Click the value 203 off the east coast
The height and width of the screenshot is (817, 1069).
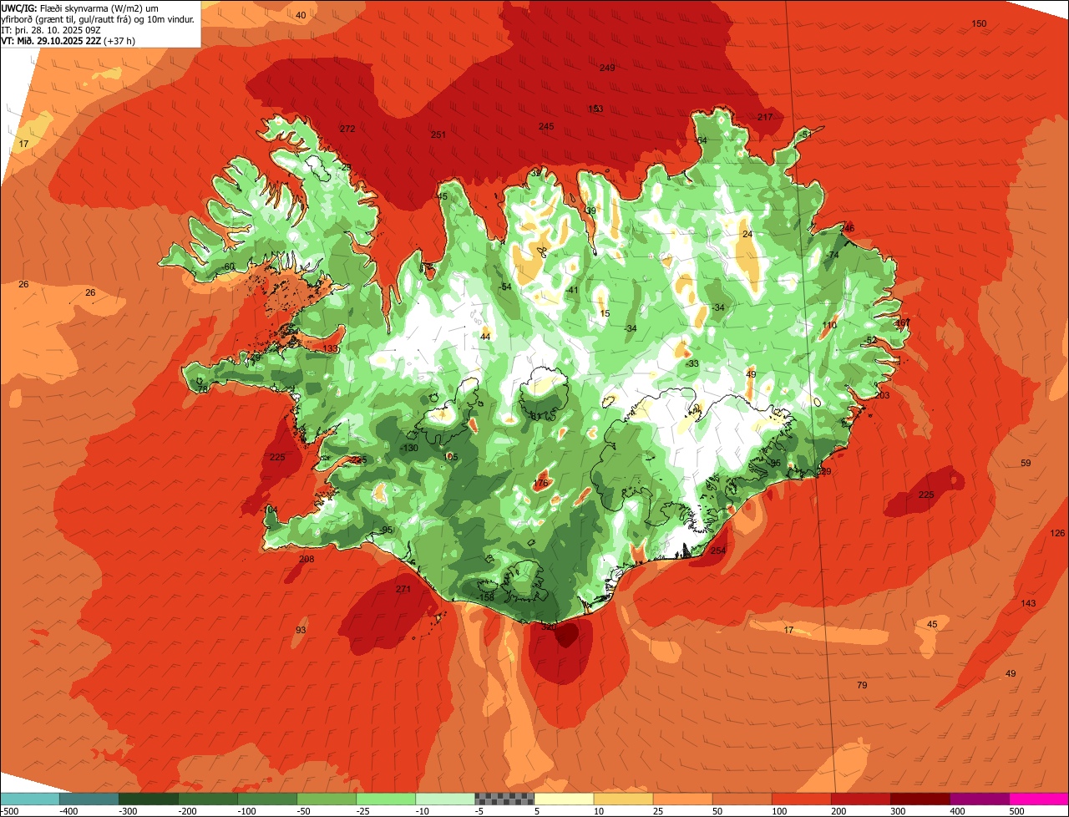tap(882, 395)
